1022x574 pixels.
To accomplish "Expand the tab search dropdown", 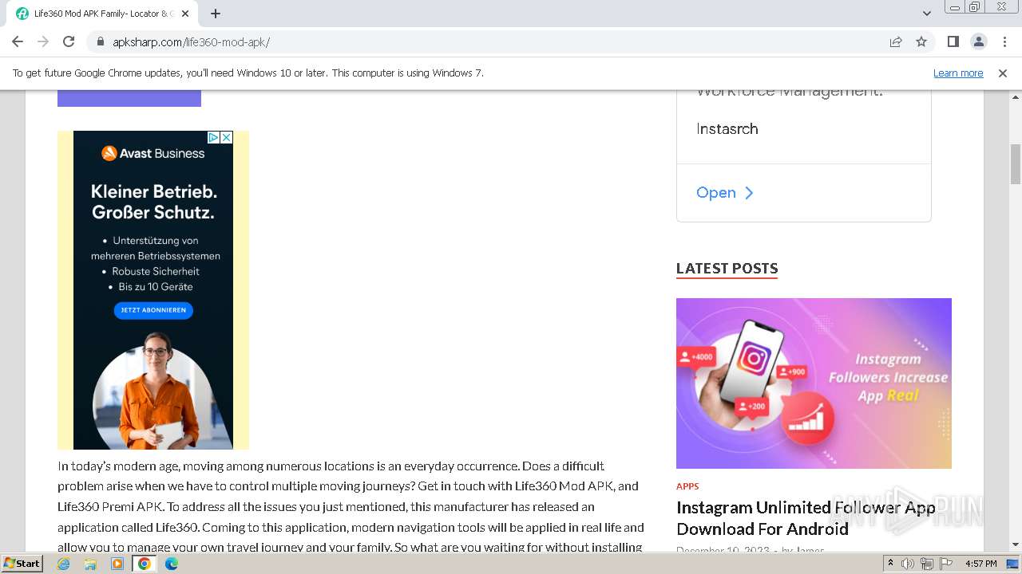I will [x=926, y=14].
